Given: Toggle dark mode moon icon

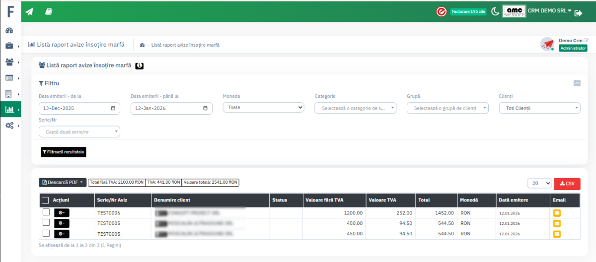Looking at the screenshot, I should click(x=495, y=11).
